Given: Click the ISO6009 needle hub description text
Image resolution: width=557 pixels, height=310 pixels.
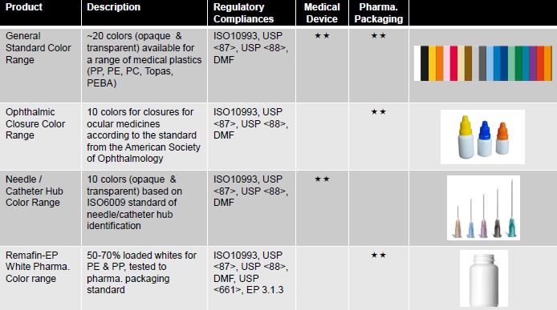Looking at the screenshot, I should pos(134,203).
